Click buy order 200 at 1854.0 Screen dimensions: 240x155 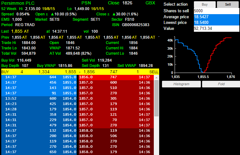tap(39, 136)
